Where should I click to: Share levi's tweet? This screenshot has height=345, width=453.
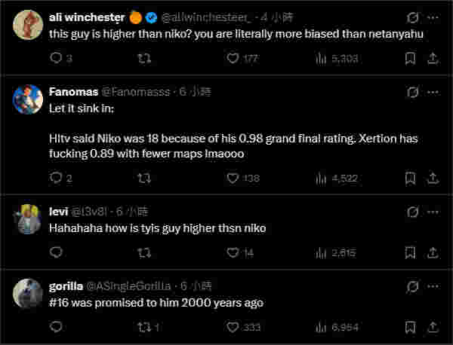coord(433,253)
